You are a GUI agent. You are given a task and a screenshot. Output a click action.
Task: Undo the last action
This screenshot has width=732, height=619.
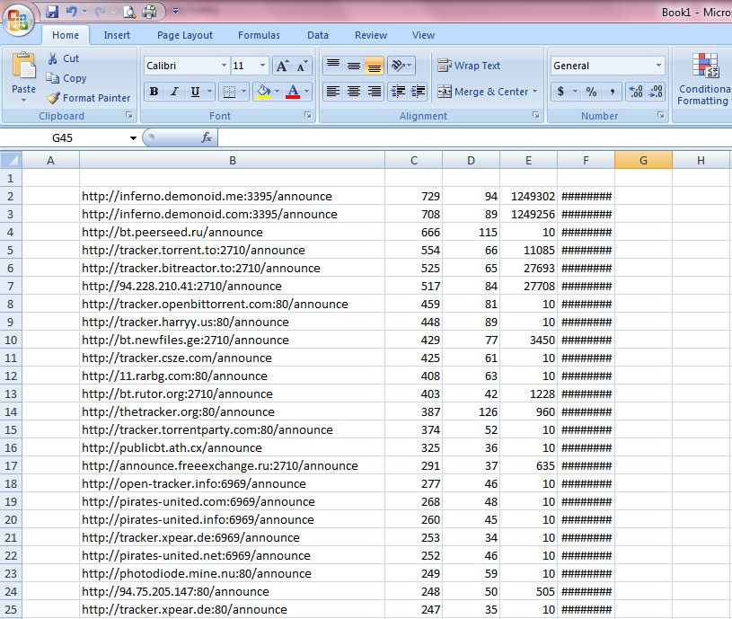tap(72, 11)
